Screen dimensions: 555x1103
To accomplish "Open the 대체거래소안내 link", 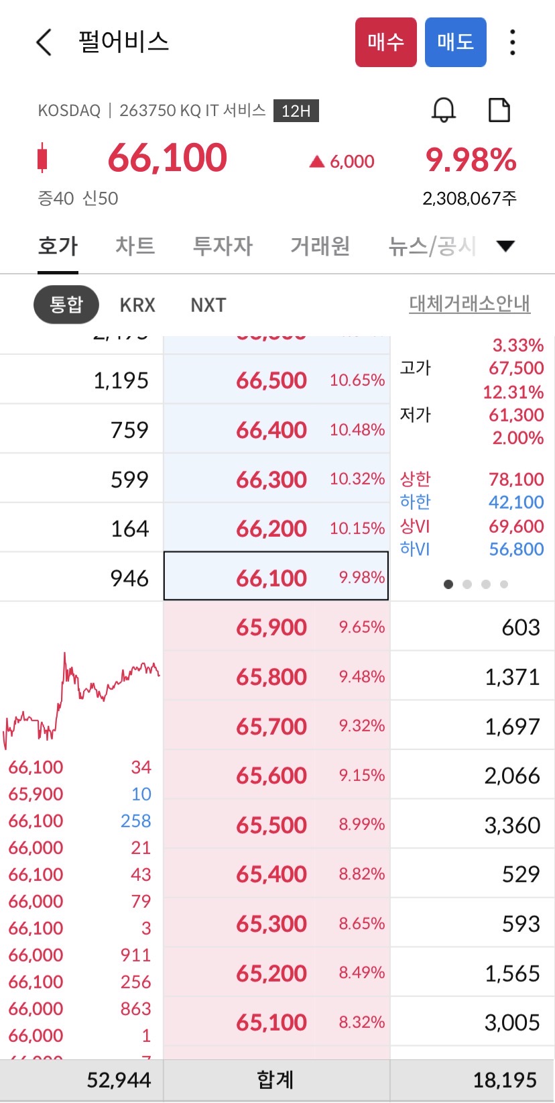I will (470, 304).
